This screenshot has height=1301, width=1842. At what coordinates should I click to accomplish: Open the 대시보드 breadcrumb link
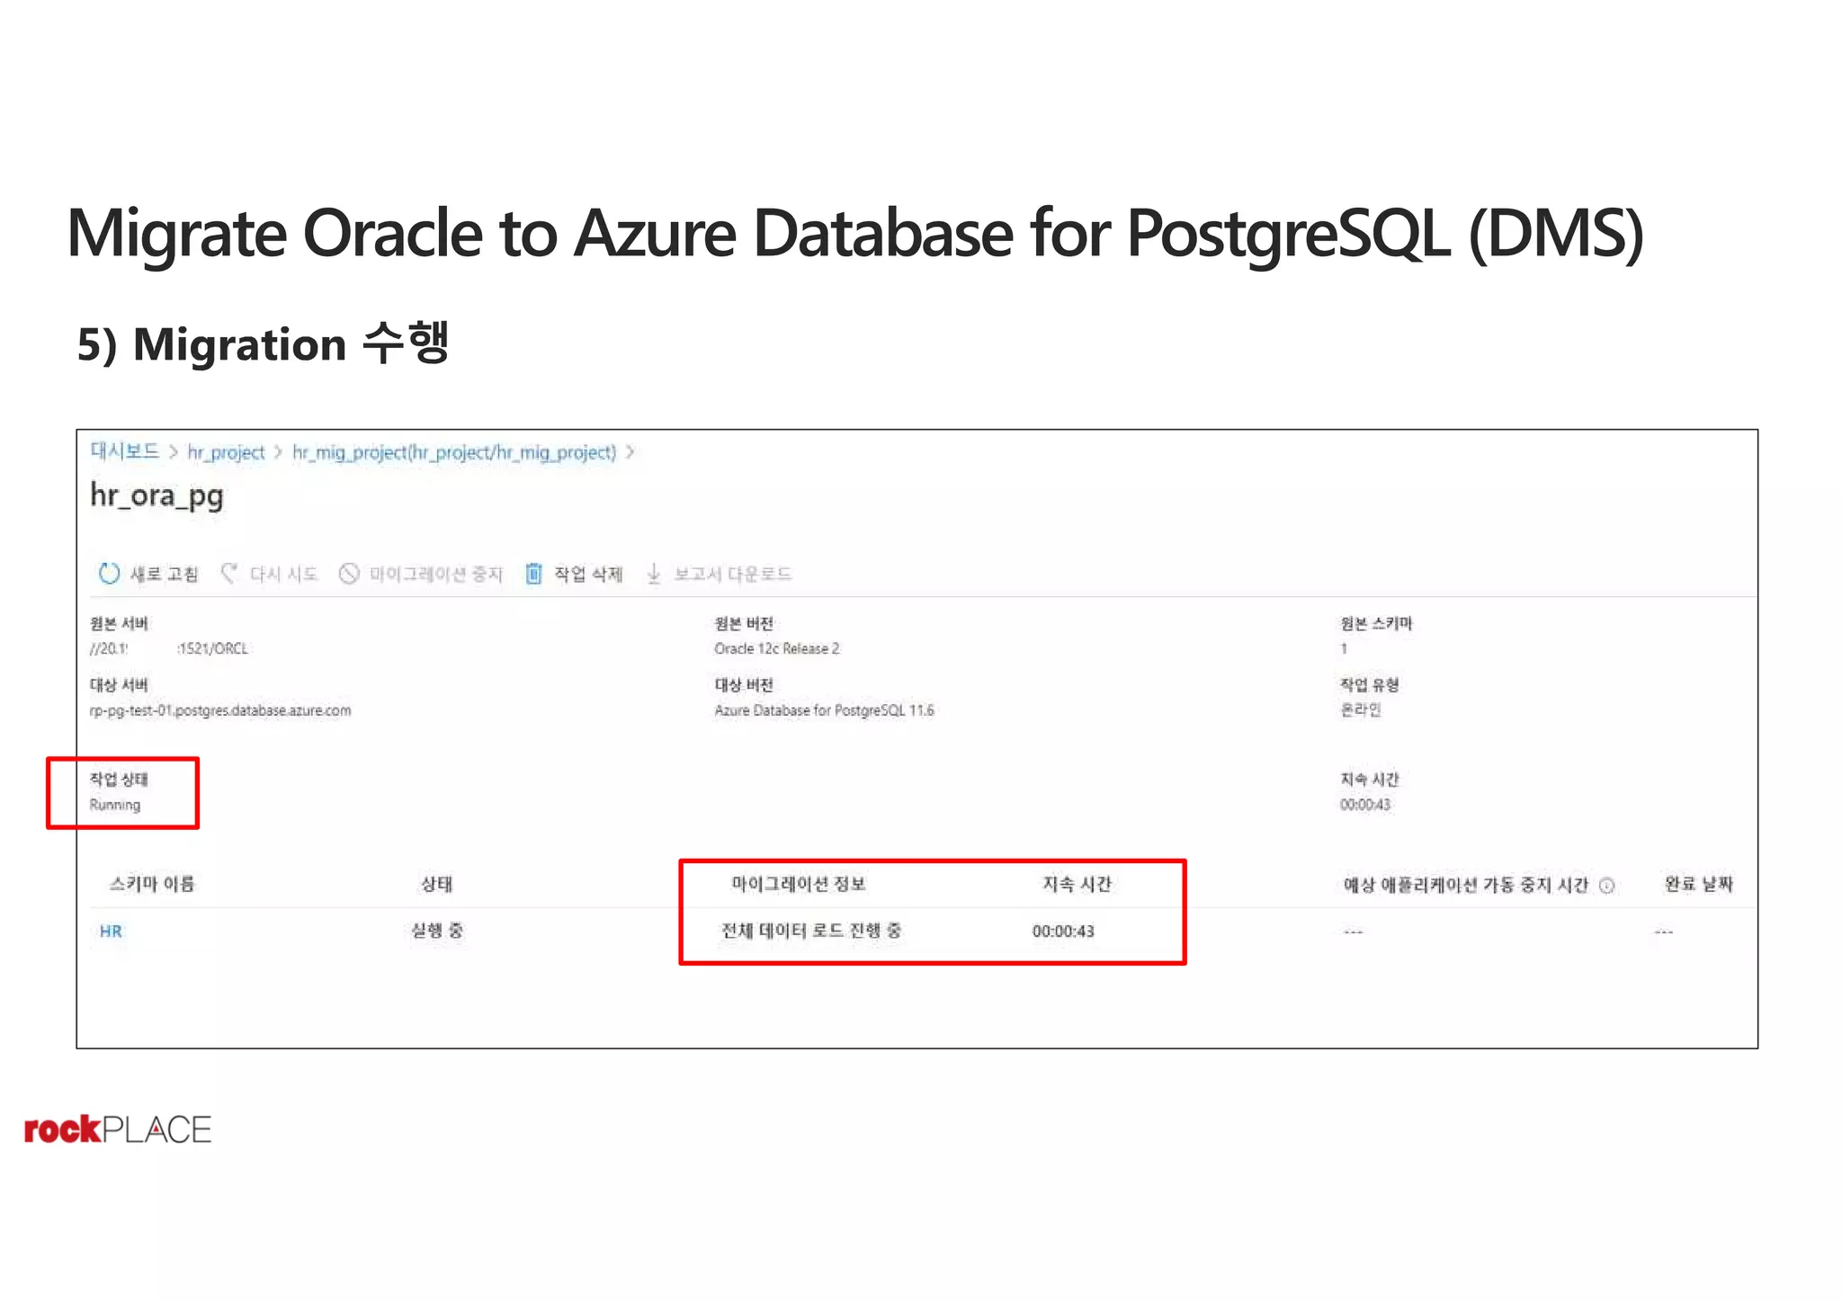pos(124,451)
